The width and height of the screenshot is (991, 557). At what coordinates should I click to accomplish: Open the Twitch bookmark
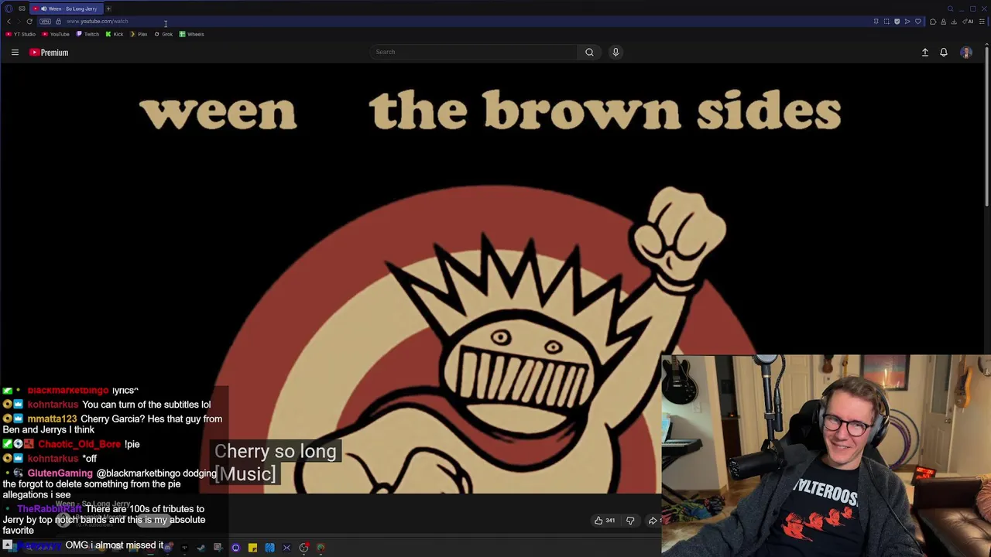tap(87, 34)
